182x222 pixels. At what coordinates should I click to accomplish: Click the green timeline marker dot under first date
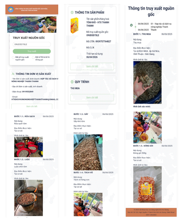point(135,27)
